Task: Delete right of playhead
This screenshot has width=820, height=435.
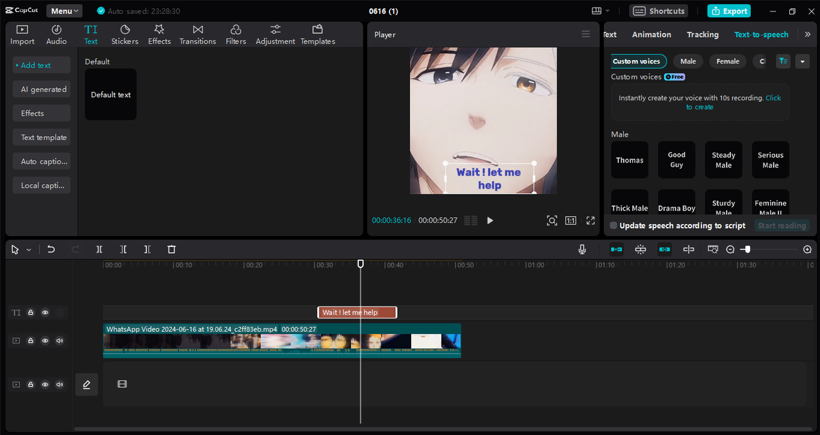Action: tap(147, 249)
